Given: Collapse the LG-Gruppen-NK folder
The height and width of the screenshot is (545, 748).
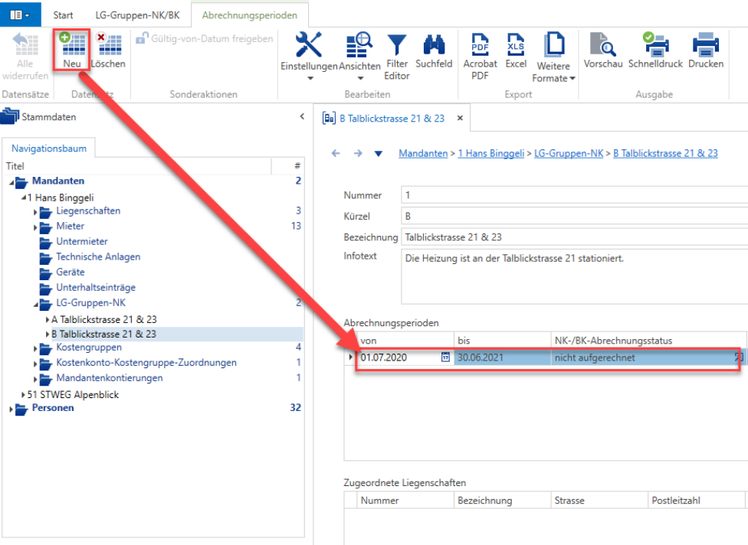Looking at the screenshot, I should coord(36,304).
